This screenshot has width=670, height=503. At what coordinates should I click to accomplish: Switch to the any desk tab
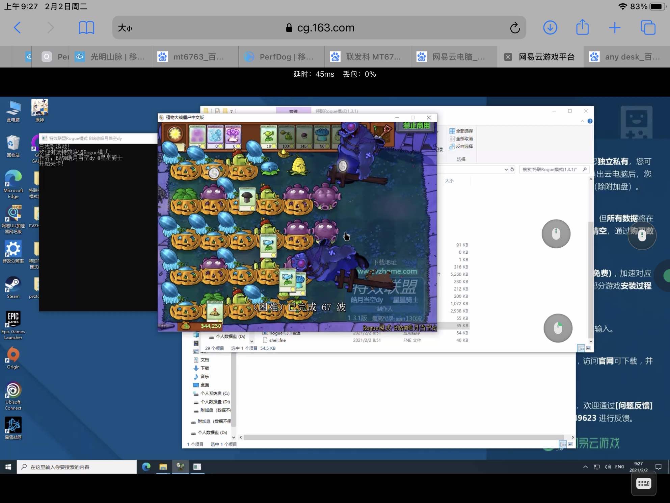(x=627, y=57)
